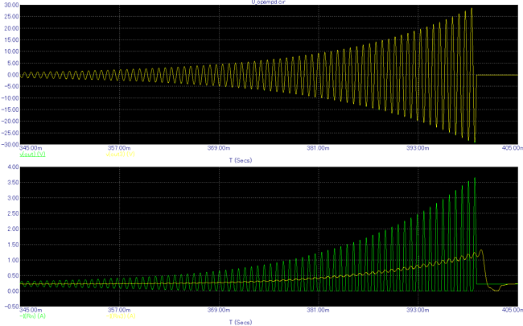Image resolution: width=523 pixels, height=326 pixels.
Task: Click the 4.00 label on current axis
Action: pyautogui.click(x=13, y=167)
